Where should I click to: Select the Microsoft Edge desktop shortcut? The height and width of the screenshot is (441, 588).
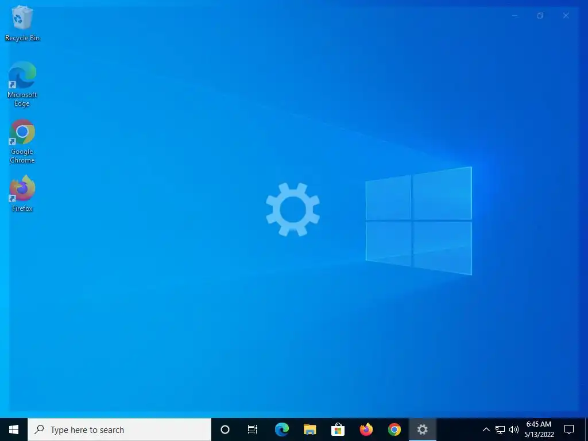pyautogui.click(x=22, y=84)
